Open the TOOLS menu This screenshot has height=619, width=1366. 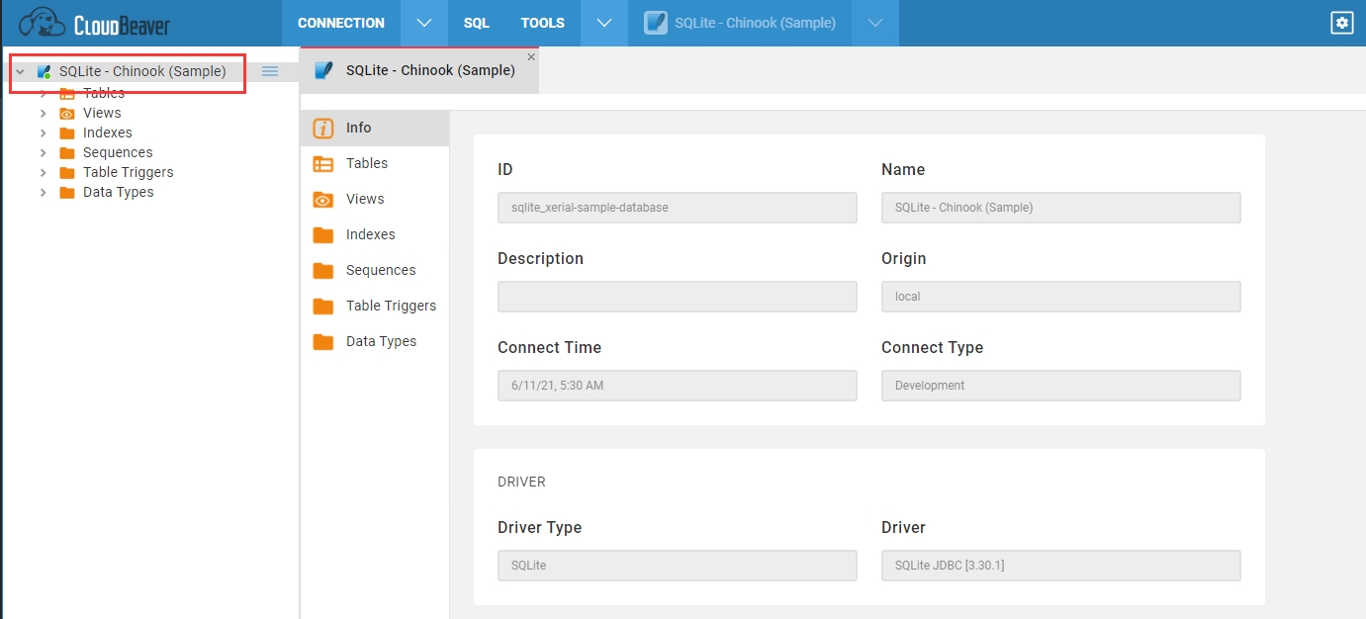point(543,23)
